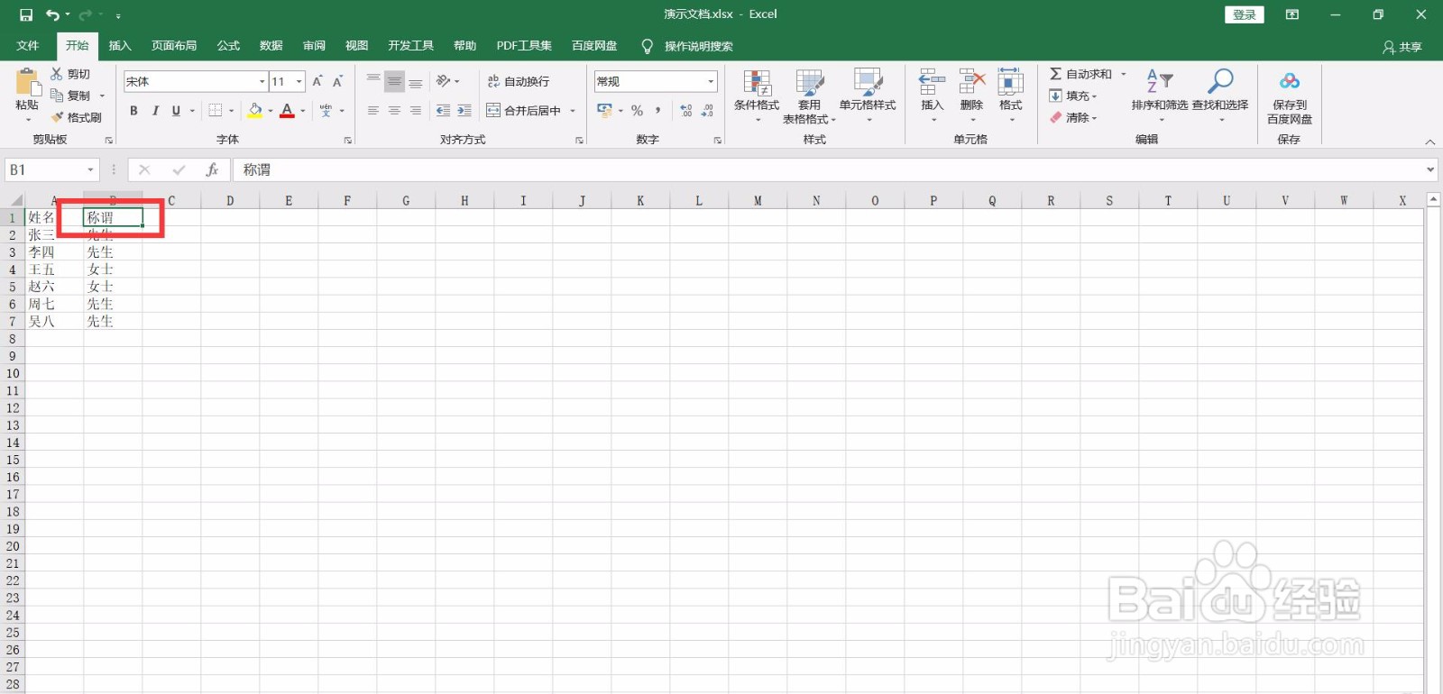Image resolution: width=1443 pixels, height=694 pixels.
Task: Open Format as Table (套用表格格式)
Action: tap(809, 96)
